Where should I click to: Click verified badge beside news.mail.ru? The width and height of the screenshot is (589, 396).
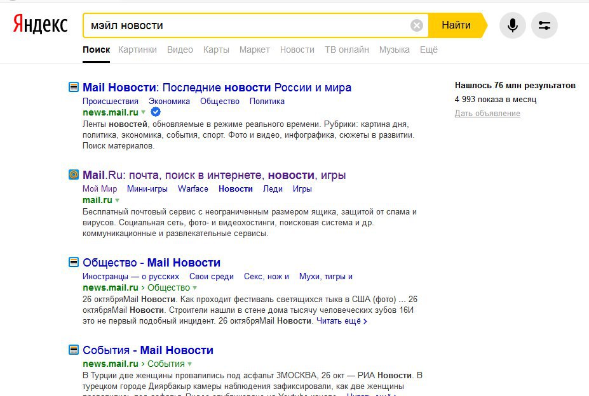(156, 112)
